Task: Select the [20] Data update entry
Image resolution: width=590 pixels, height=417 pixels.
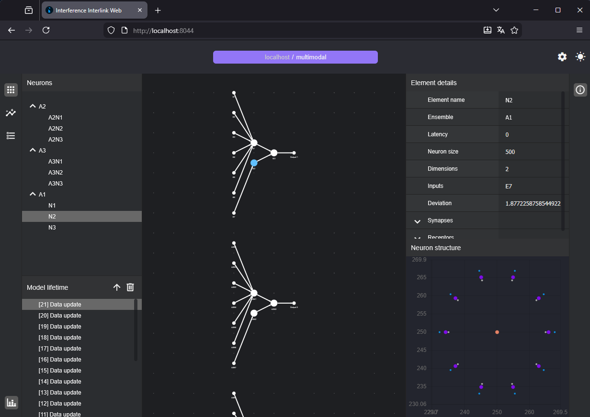Action: pyautogui.click(x=60, y=316)
